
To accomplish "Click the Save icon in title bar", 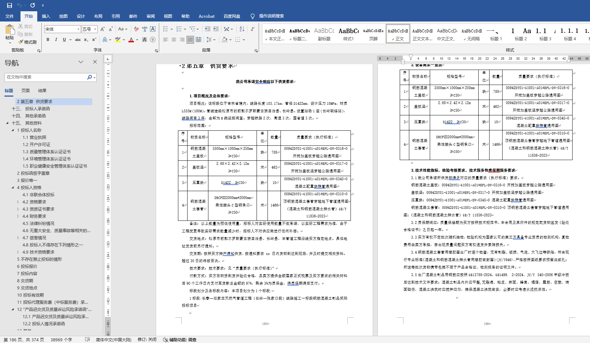I will [10, 5].
